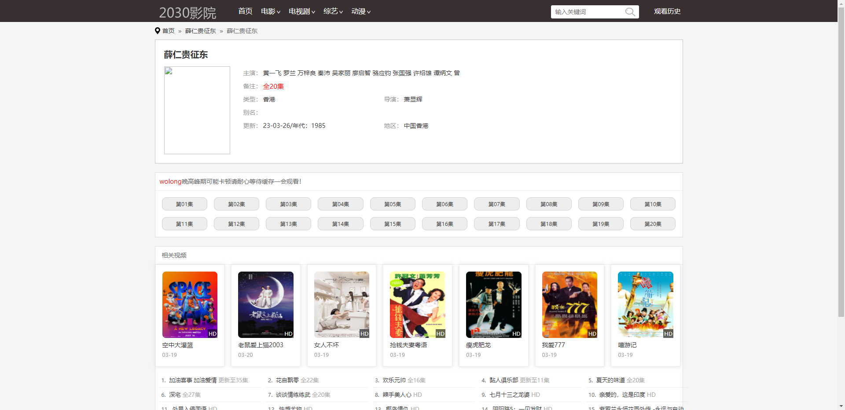
Task: Play episode 第20集
Action: [653, 224]
